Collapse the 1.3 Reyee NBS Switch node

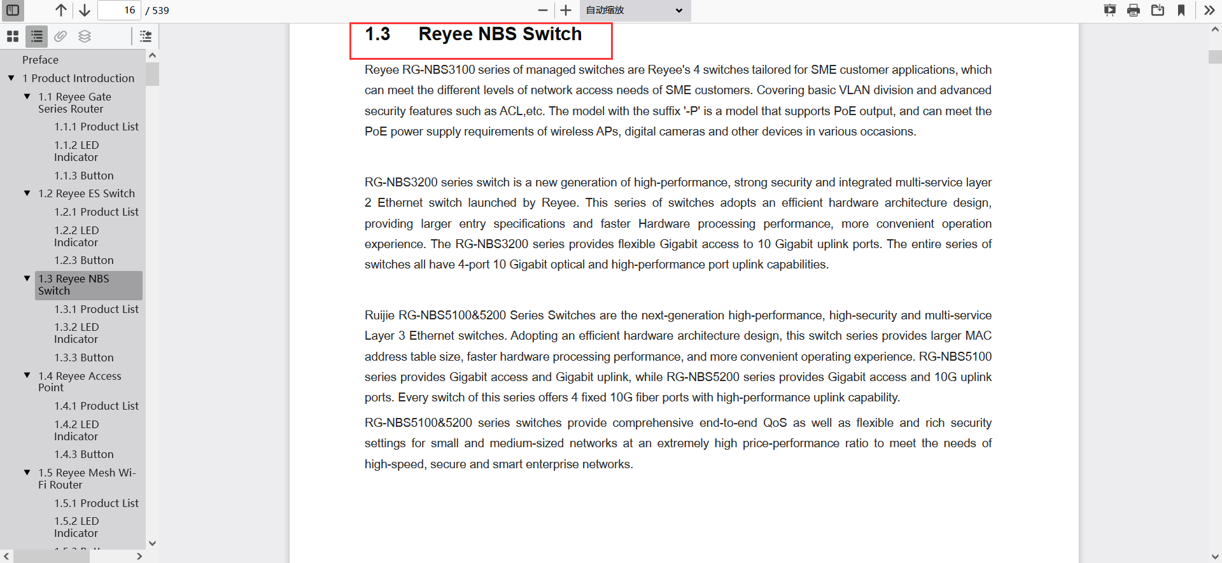pyautogui.click(x=27, y=279)
